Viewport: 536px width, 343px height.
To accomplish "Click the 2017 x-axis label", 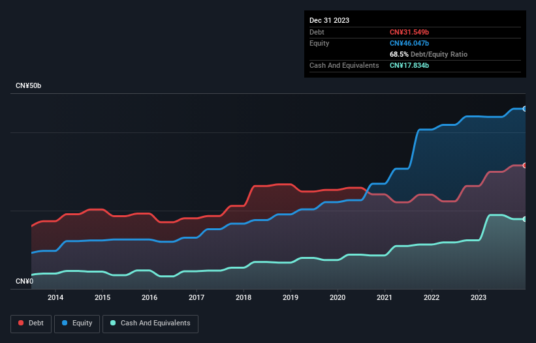I will click(x=197, y=297).
